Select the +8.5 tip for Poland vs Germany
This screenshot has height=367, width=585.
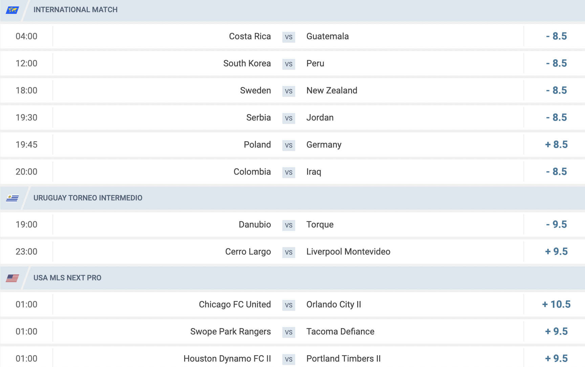(x=556, y=145)
